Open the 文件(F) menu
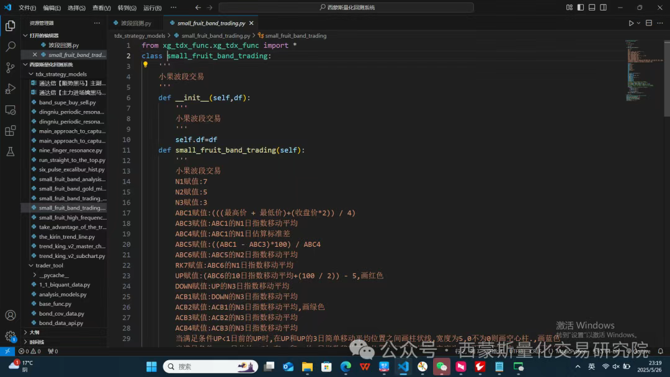The height and width of the screenshot is (377, 670). (27, 7)
